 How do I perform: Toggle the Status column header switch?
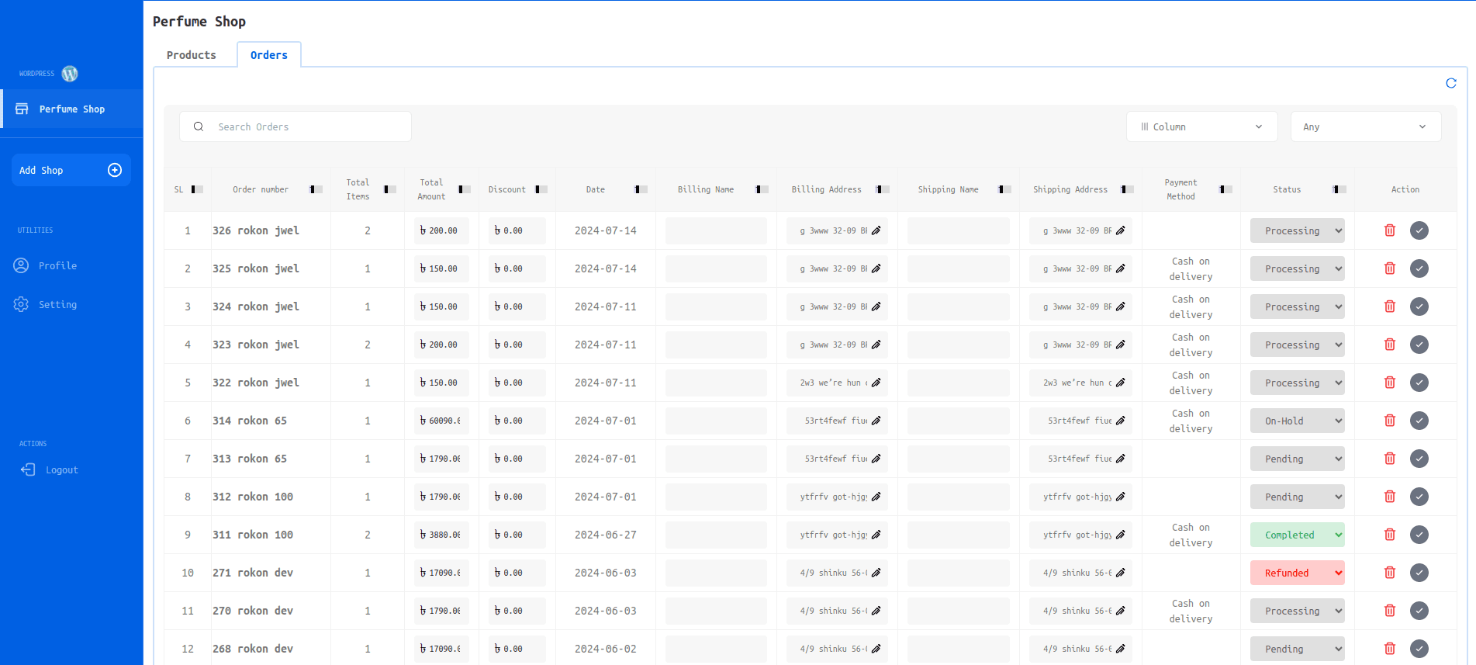tap(1339, 189)
